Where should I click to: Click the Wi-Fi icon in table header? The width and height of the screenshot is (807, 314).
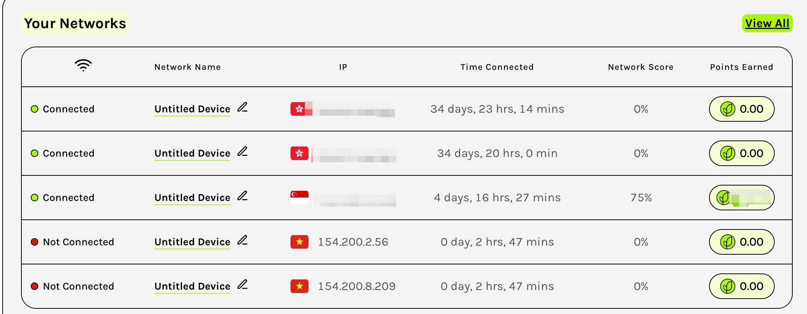click(83, 65)
